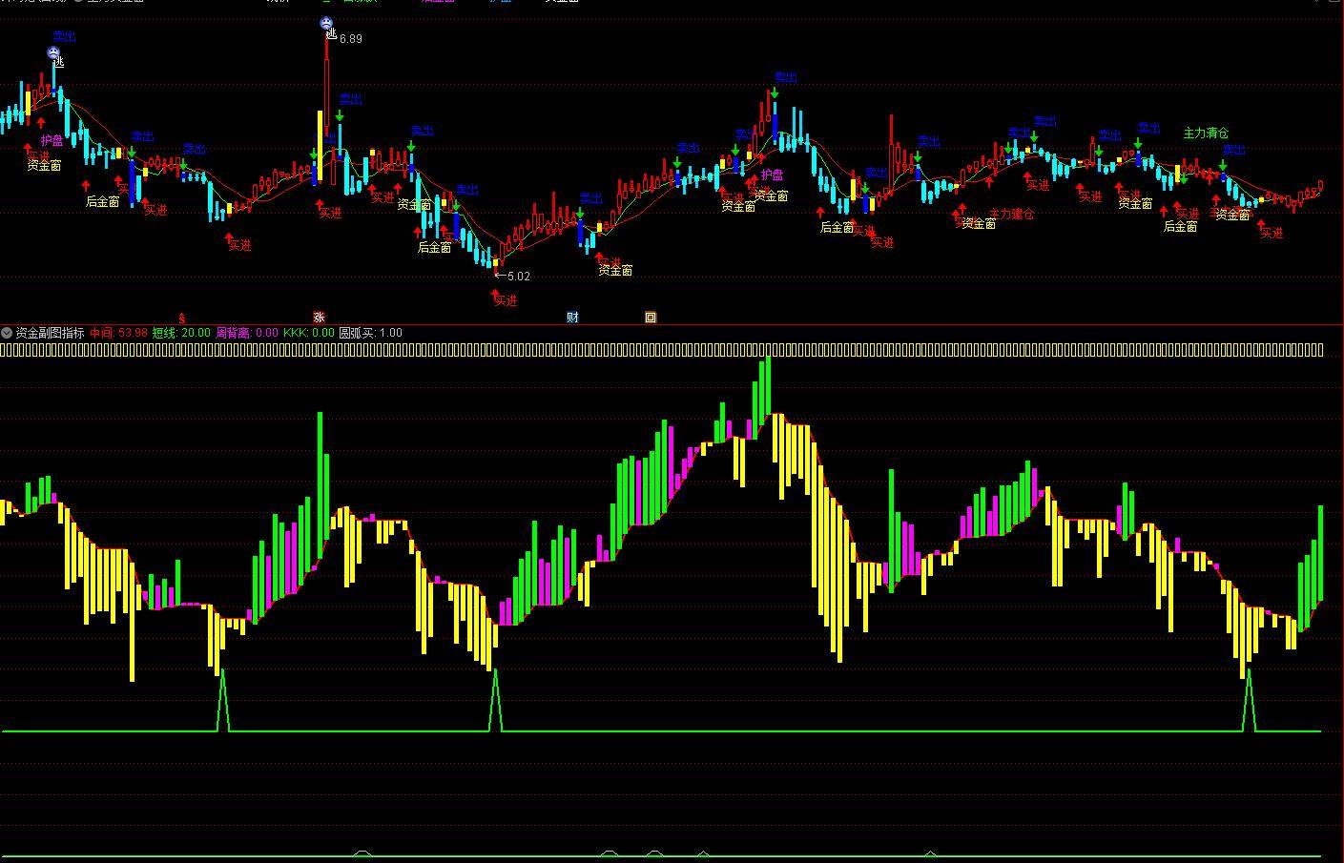Click the first green 圆弧买 spike in subchart

[223, 700]
